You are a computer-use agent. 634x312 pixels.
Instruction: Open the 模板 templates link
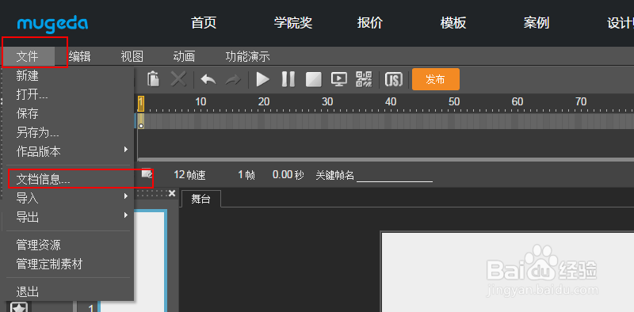[x=453, y=23]
